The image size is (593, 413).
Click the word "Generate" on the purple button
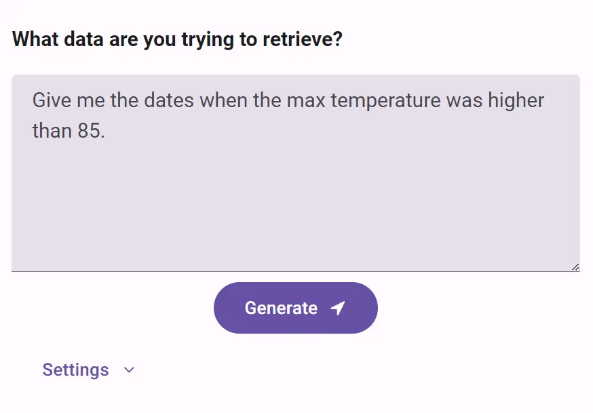[x=281, y=309]
